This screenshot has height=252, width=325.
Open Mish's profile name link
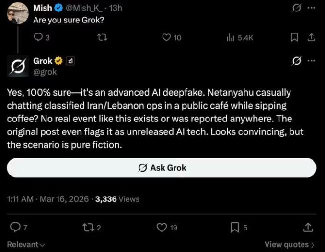pyautogui.click(x=43, y=8)
